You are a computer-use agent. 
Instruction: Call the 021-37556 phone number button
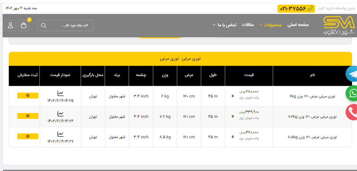[296, 8]
